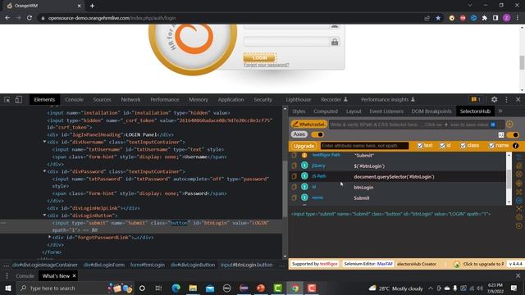Image resolution: width=525 pixels, height=295 pixels.
Task: Open console drawer kebab menu
Action: 7,276
